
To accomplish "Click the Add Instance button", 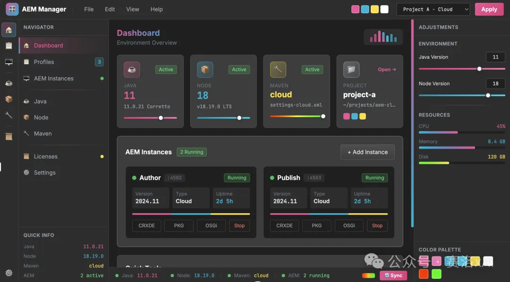I will click(367, 152).
